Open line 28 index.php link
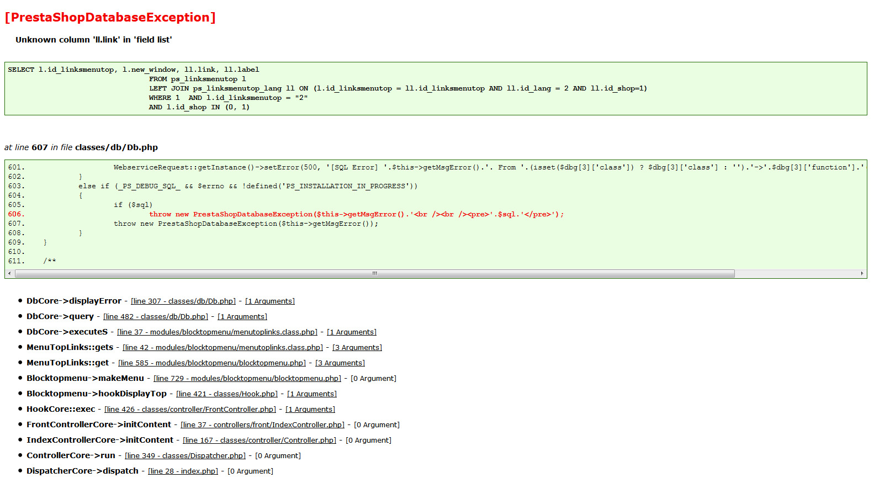 (183, 471)
